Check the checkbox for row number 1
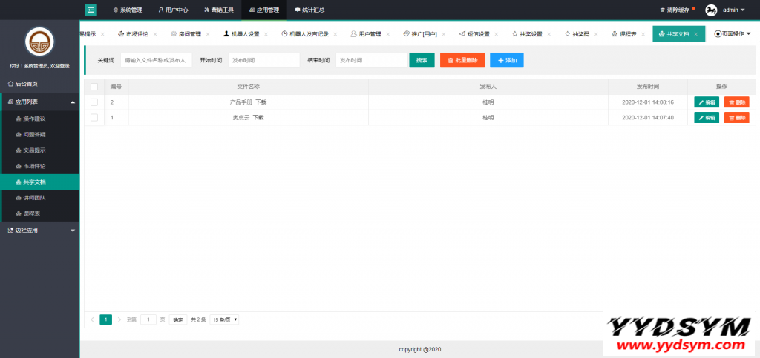Image resolution: width=760 pixels, height=358 pixels. pyautogui.click(x=94, y=117)
